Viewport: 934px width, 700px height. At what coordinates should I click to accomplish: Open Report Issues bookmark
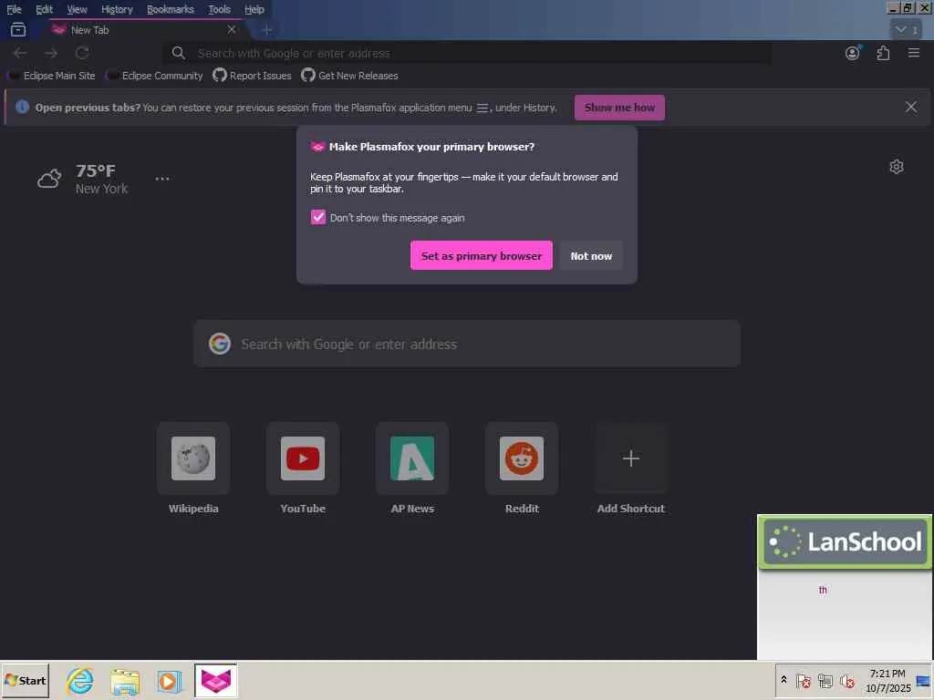(x=253, y=76)
